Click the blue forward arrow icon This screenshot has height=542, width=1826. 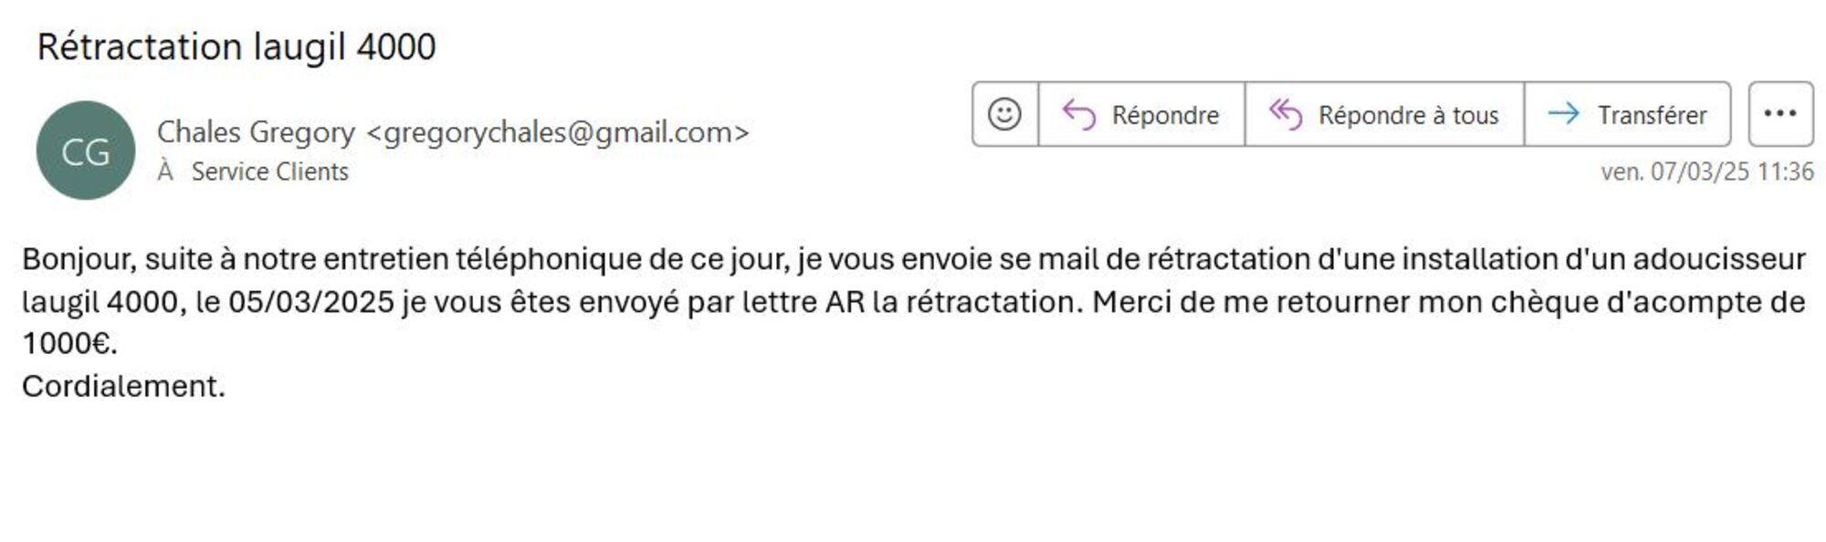point(1564,114)
